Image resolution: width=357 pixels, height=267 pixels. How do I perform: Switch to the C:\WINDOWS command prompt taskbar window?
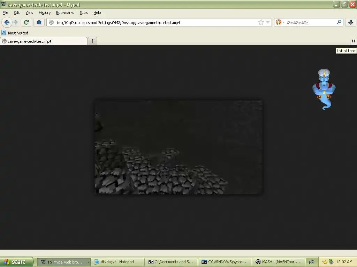[x=225, y=262]
